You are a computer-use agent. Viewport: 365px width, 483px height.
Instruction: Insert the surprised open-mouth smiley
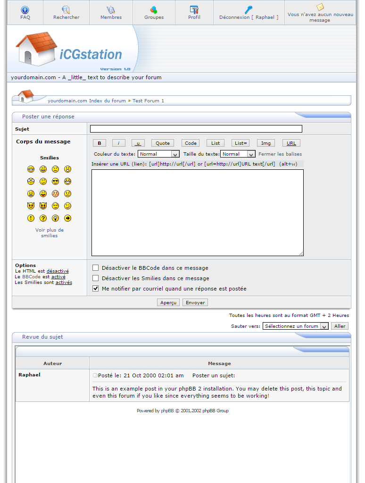pos(68,169)
